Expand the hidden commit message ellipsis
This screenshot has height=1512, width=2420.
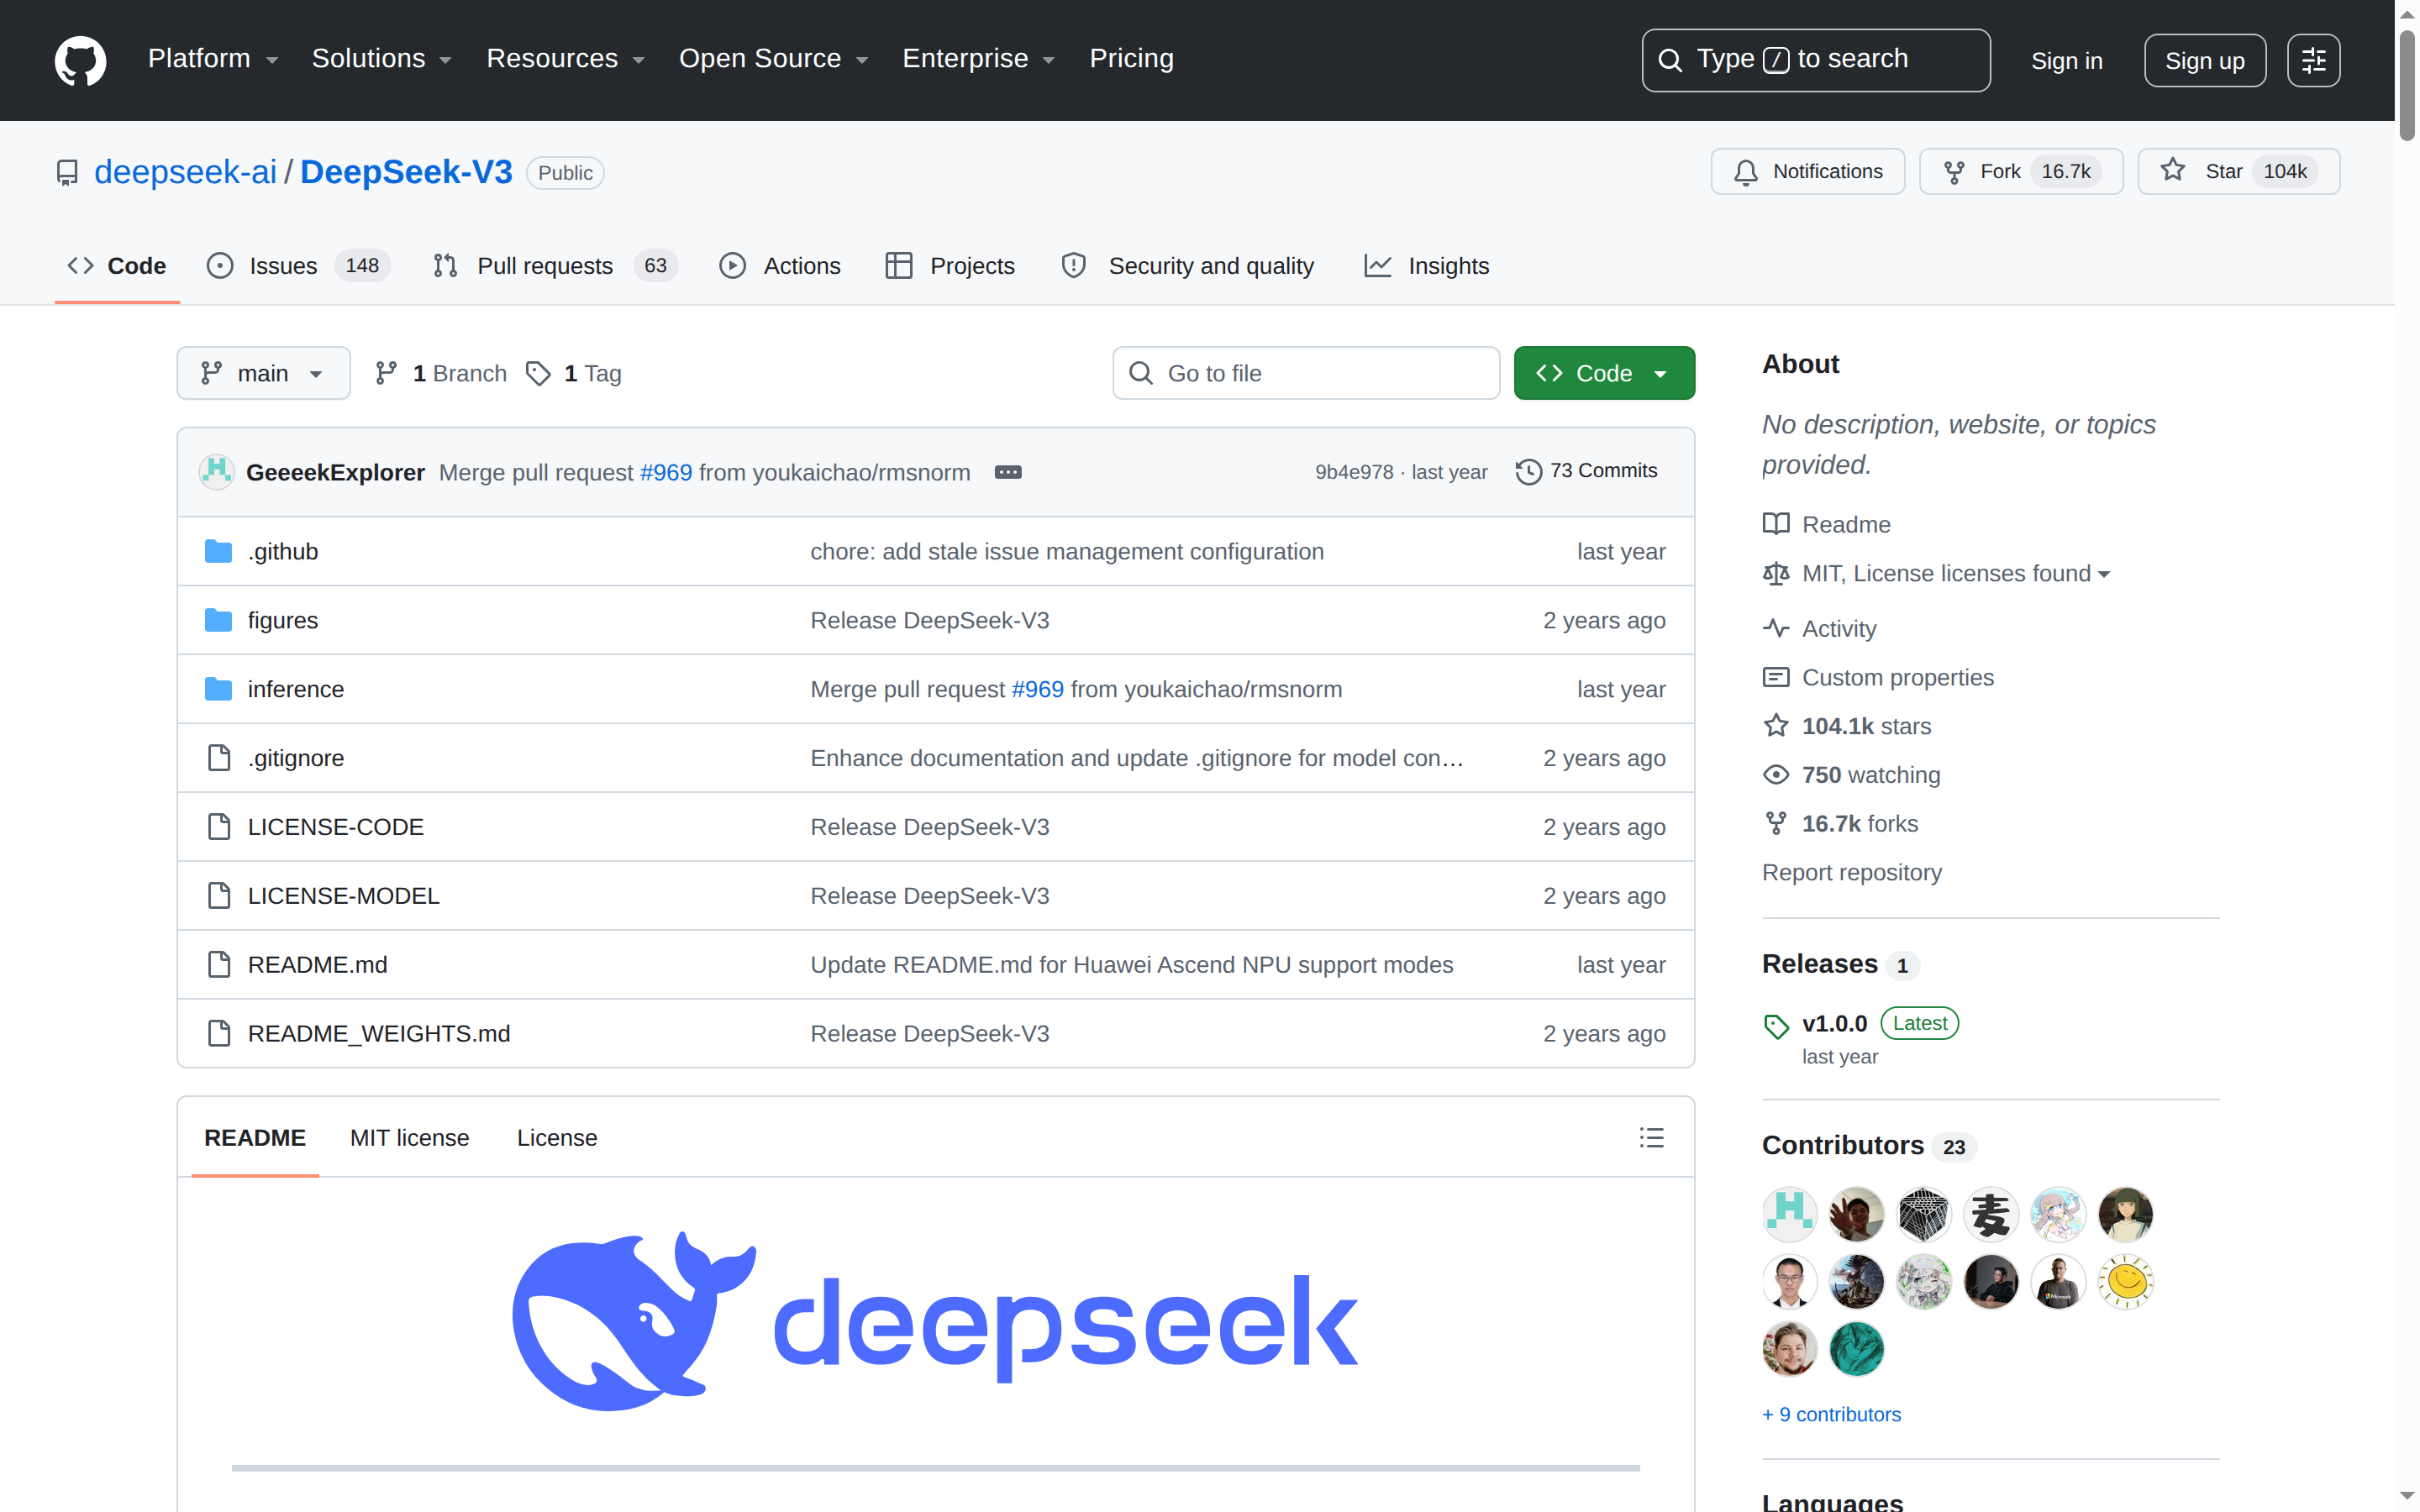click(x=1008, y=472)
